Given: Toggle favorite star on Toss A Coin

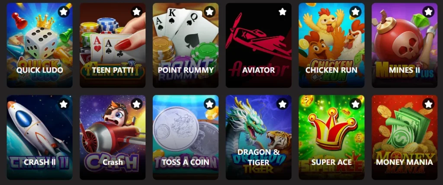Looking at the screenshot, I should pos(209,104).
